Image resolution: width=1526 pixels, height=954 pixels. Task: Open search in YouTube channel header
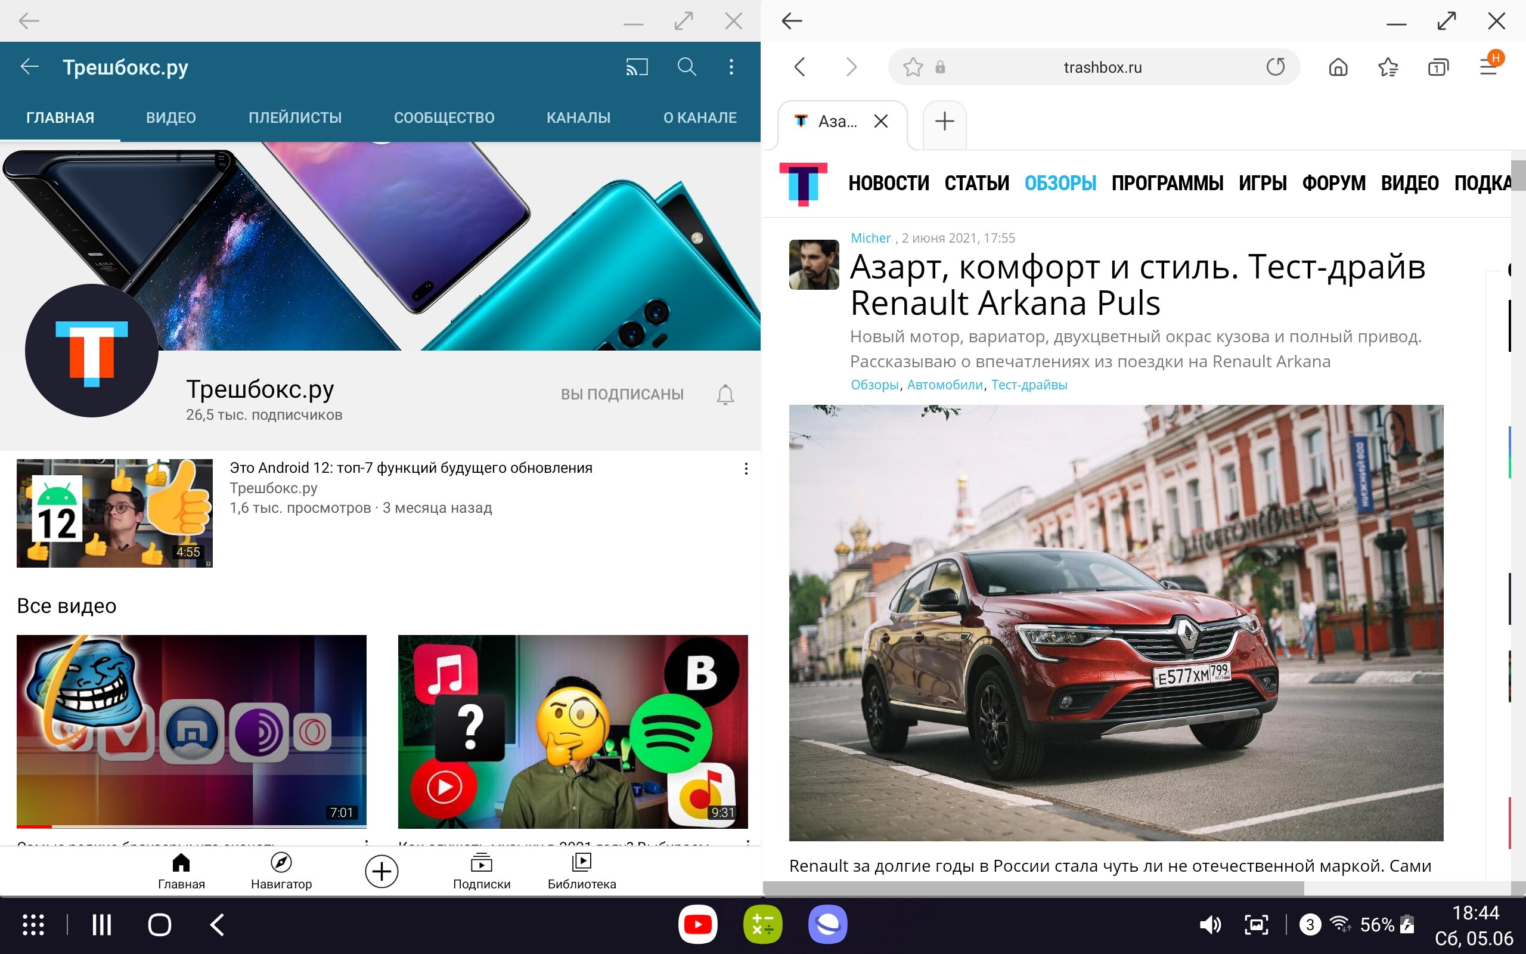click(687, 67)
